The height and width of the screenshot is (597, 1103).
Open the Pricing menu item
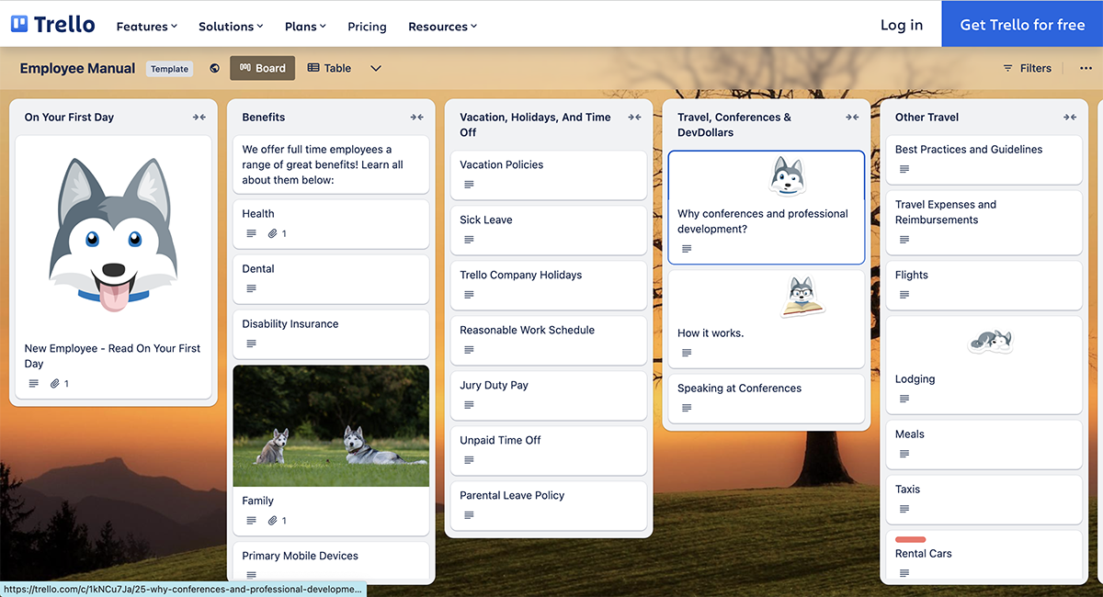coord(367,26)
